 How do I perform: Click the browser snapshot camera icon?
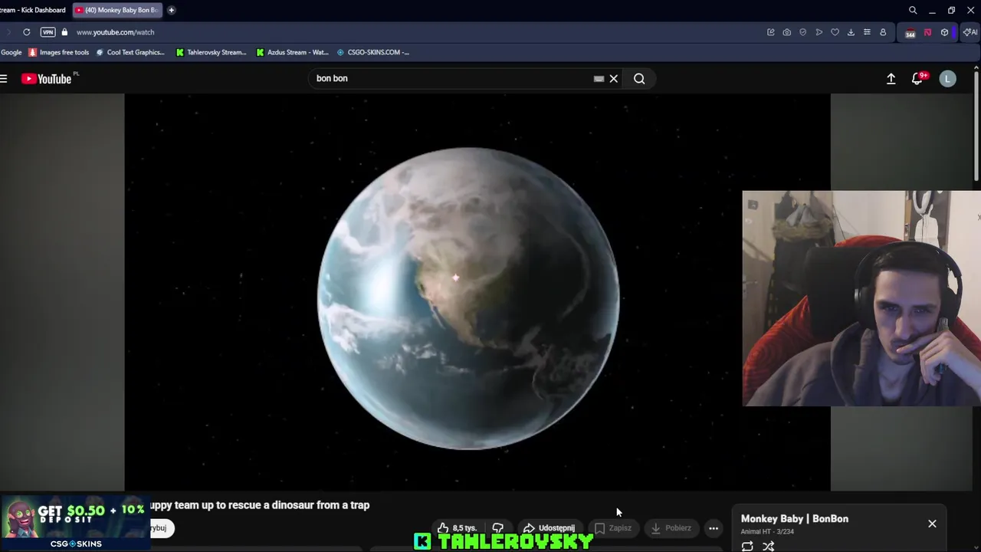(x=786, y=32)
